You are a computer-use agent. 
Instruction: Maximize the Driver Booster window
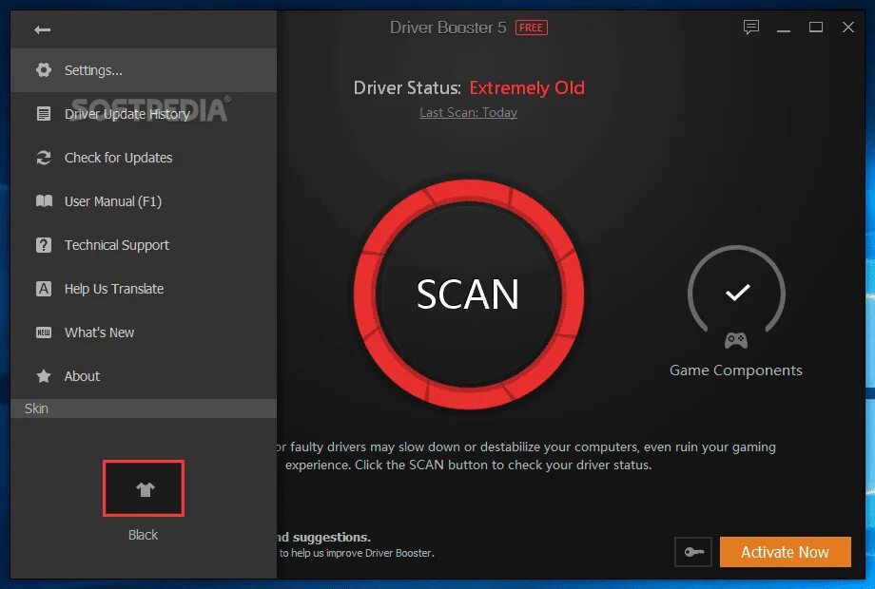[816, 27]
